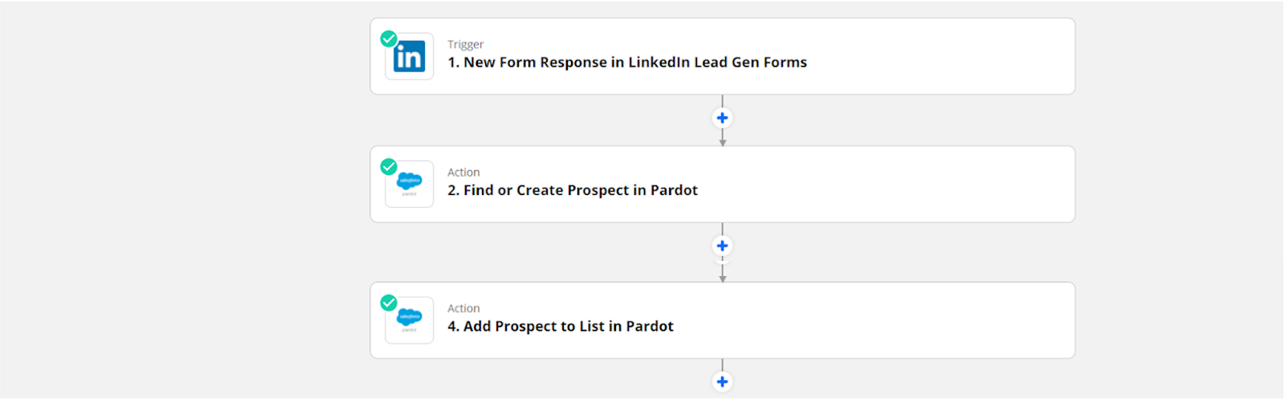1285x399 pixels.
Task: Add a step after the LinkedIn trigger with the plus button
Action: 722,118
